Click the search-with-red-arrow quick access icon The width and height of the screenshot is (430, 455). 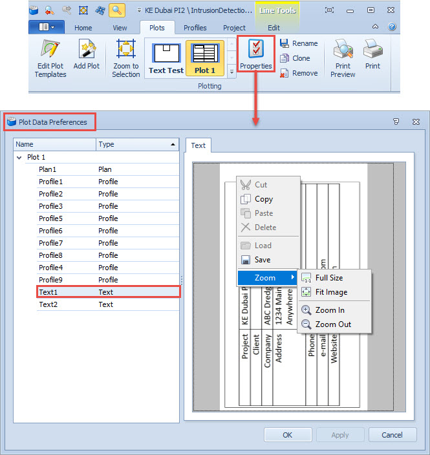50,10
